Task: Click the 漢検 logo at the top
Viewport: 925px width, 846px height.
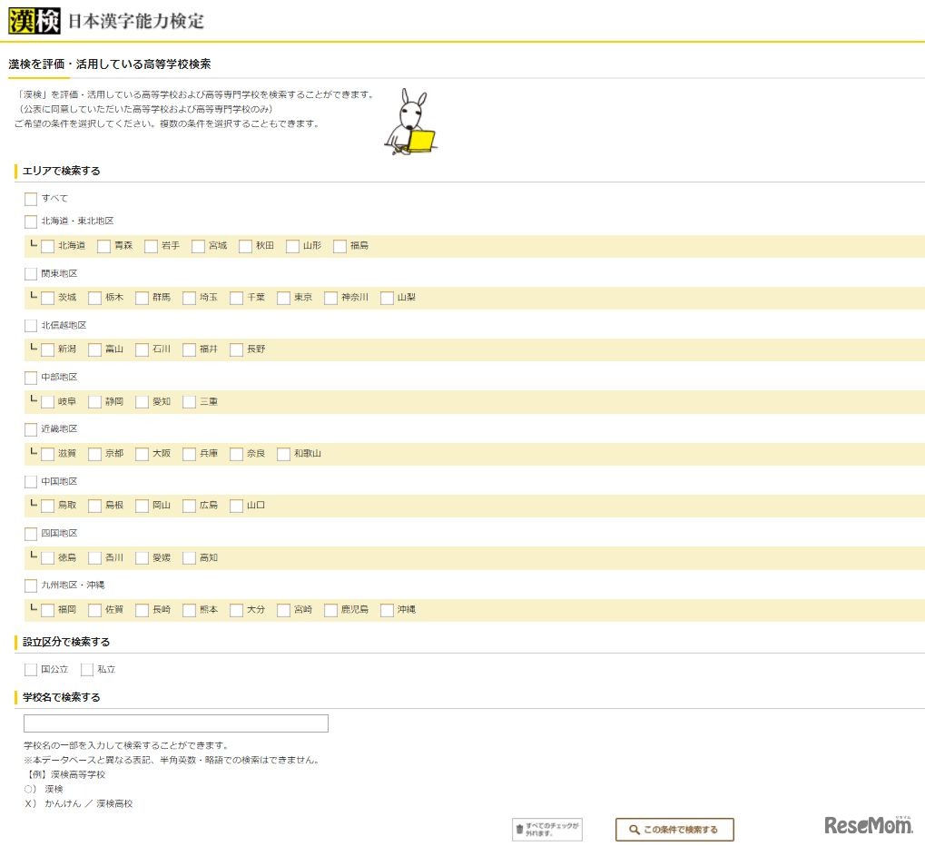Action: click(x=34, y=21)
